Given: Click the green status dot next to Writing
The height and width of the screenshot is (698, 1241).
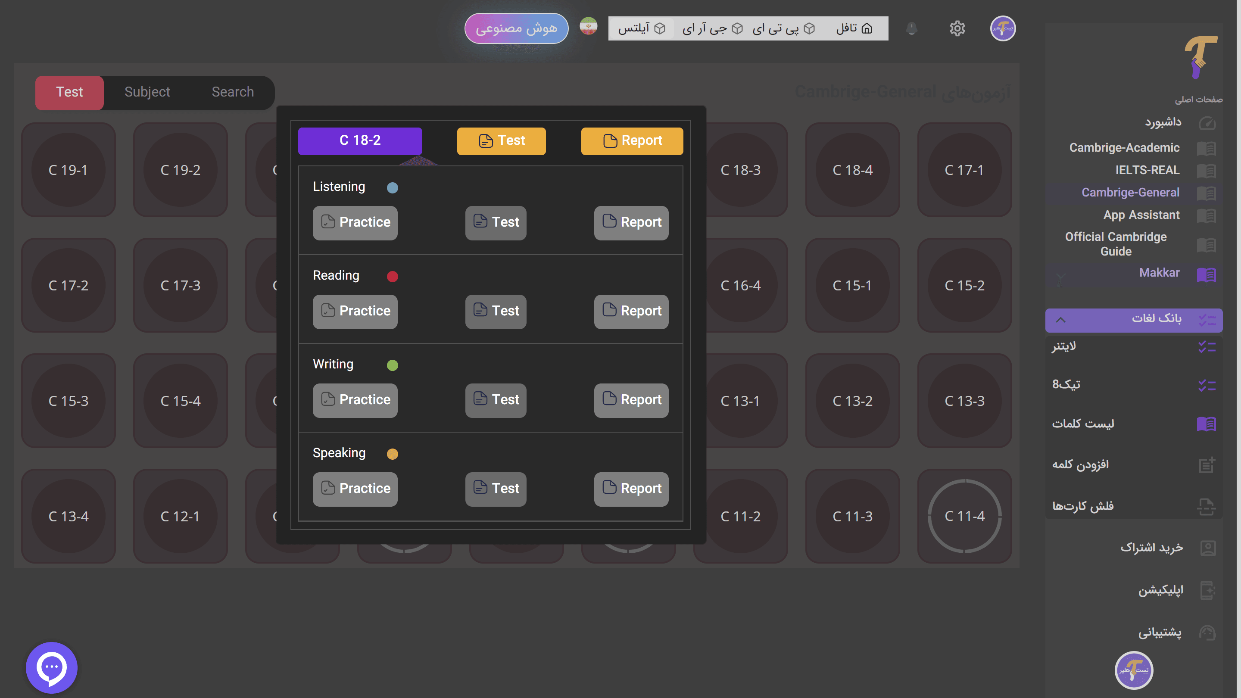Looking at the screenshot, I should (x=393, y=365).
